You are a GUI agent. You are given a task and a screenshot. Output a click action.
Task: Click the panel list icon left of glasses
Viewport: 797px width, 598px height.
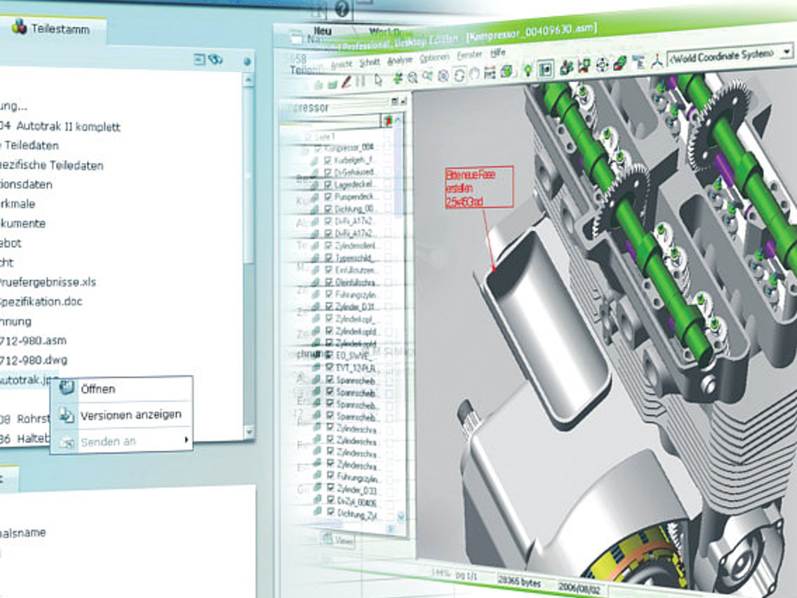tap(199, 60)
